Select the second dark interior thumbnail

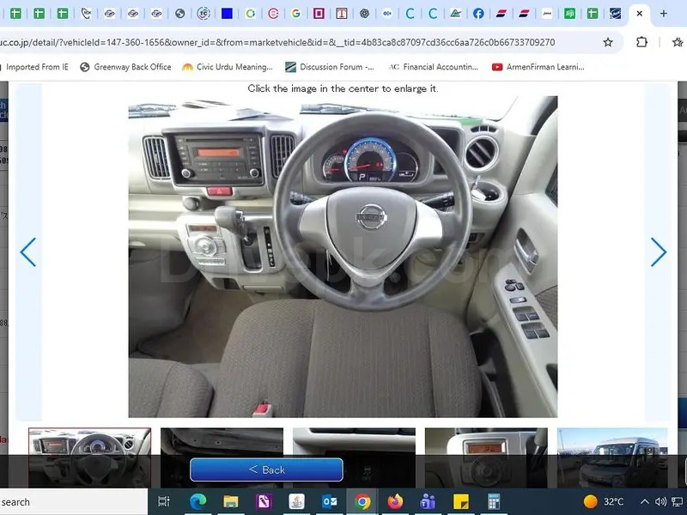222,457
